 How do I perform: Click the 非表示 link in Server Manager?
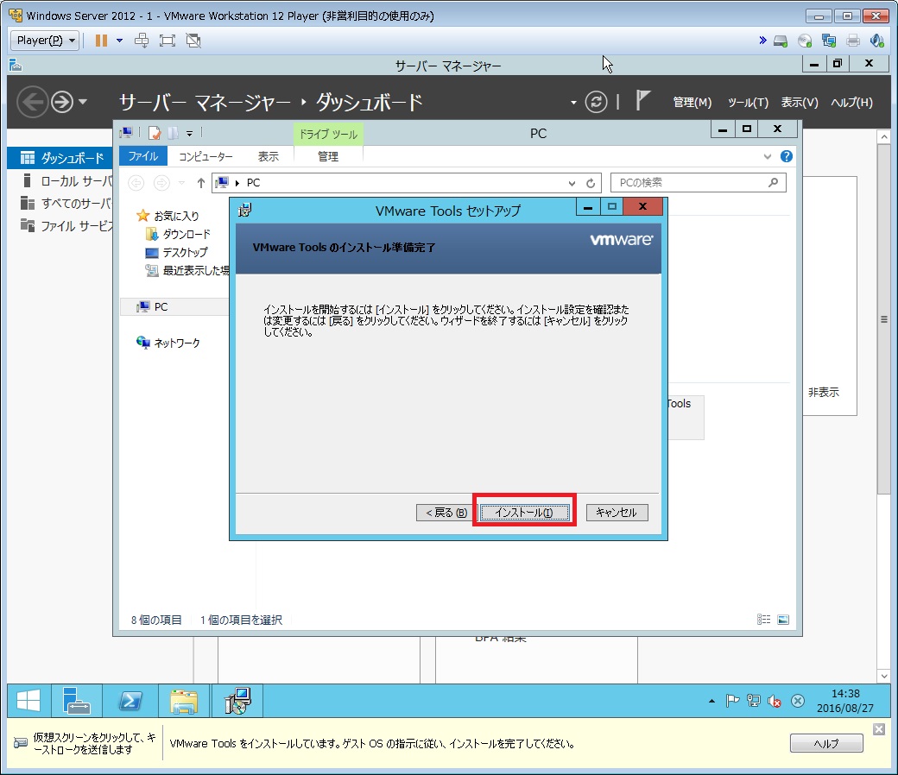(x=824, y=392)
